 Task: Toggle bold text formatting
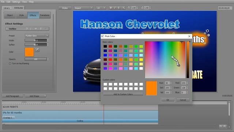(111, 8)
